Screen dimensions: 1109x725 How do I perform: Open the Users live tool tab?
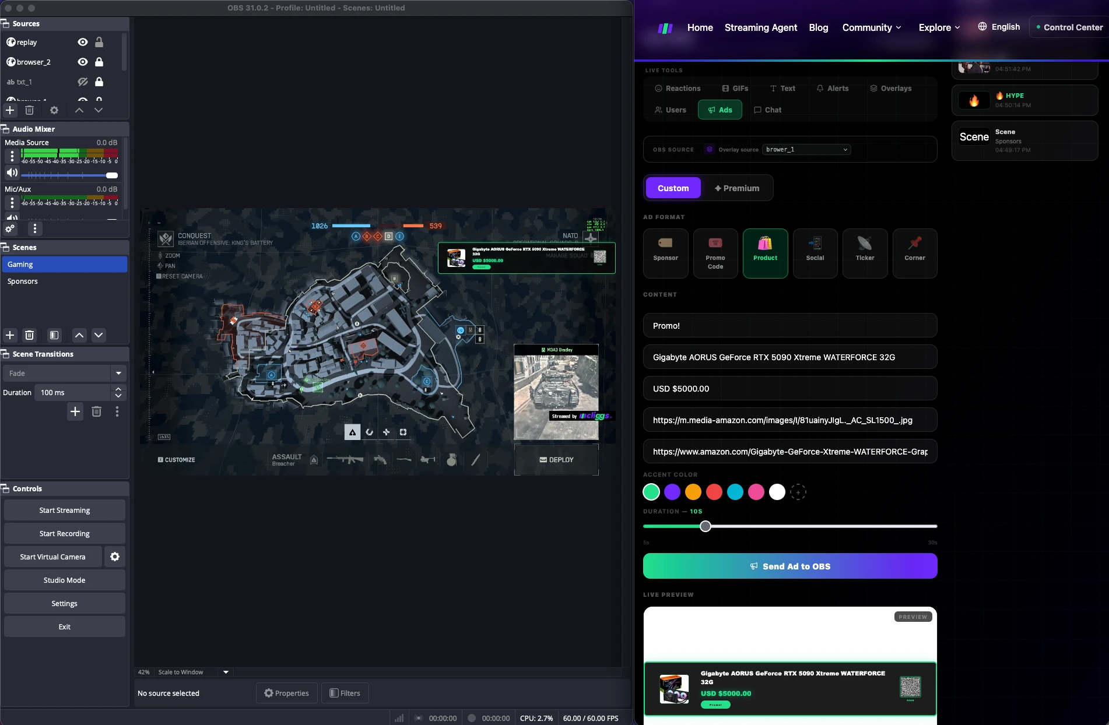(x=670, y=110)
